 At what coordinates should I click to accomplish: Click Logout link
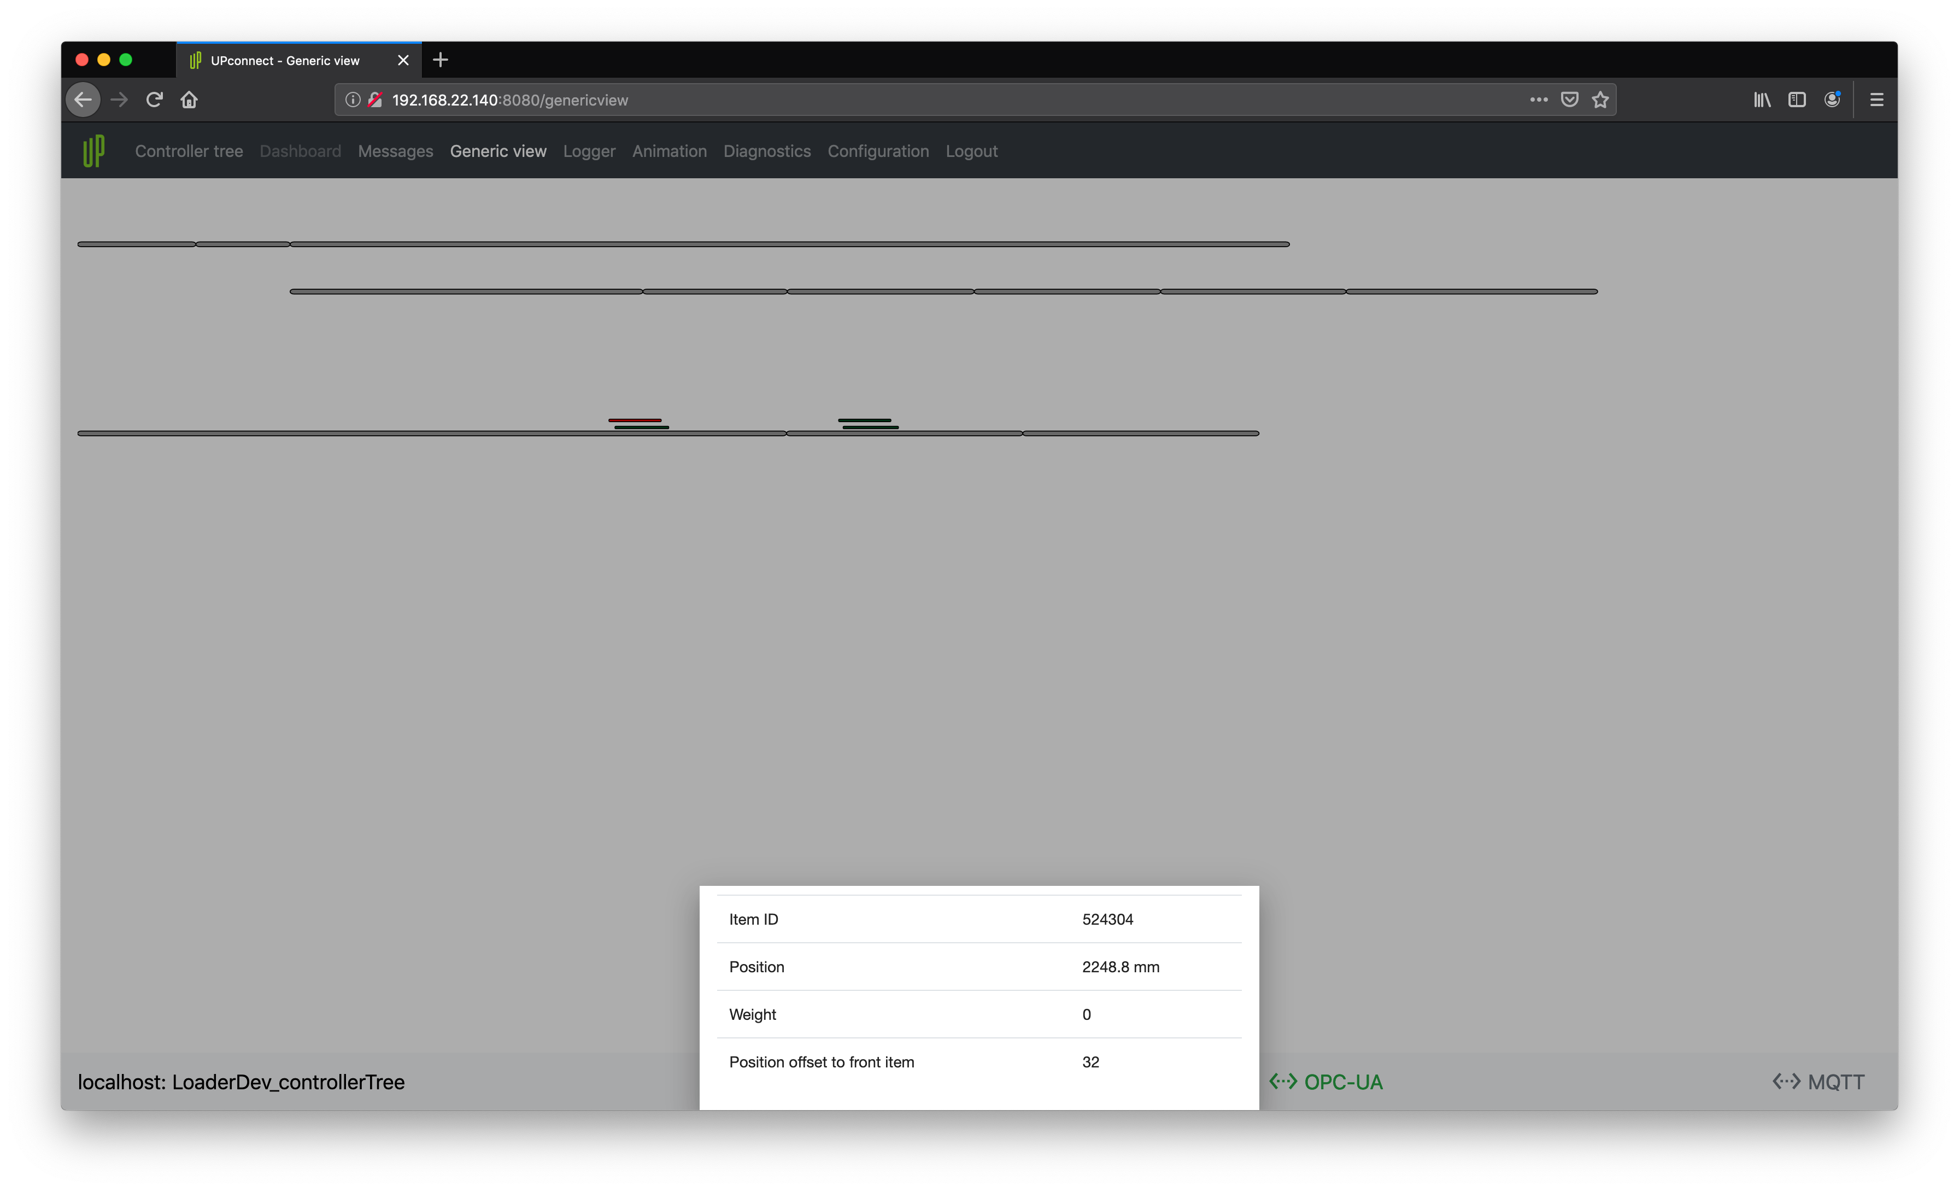tap(971, 151)
